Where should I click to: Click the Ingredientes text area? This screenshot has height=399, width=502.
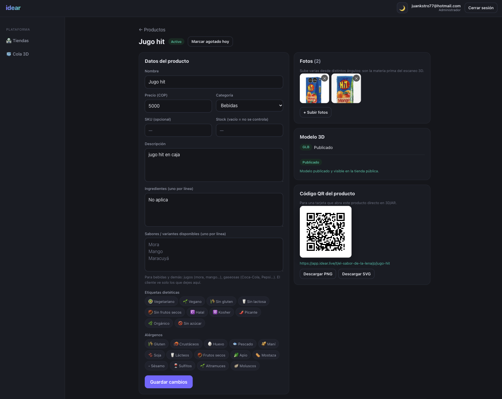214,210
